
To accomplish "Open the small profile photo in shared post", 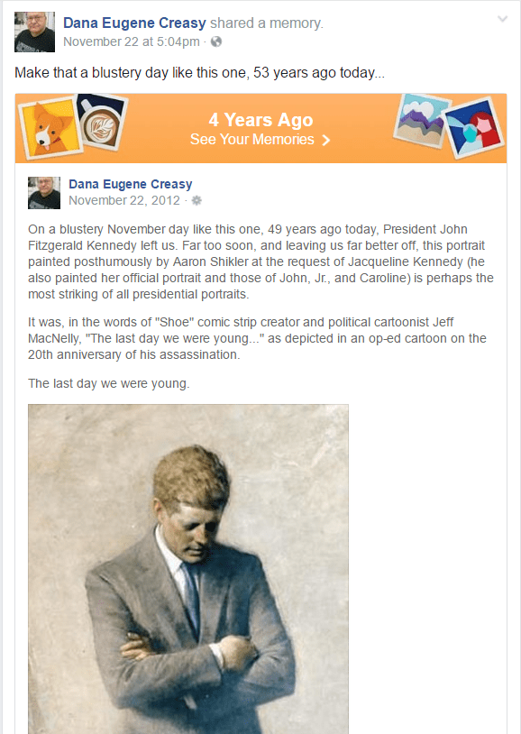I will (x=44, y=192).
